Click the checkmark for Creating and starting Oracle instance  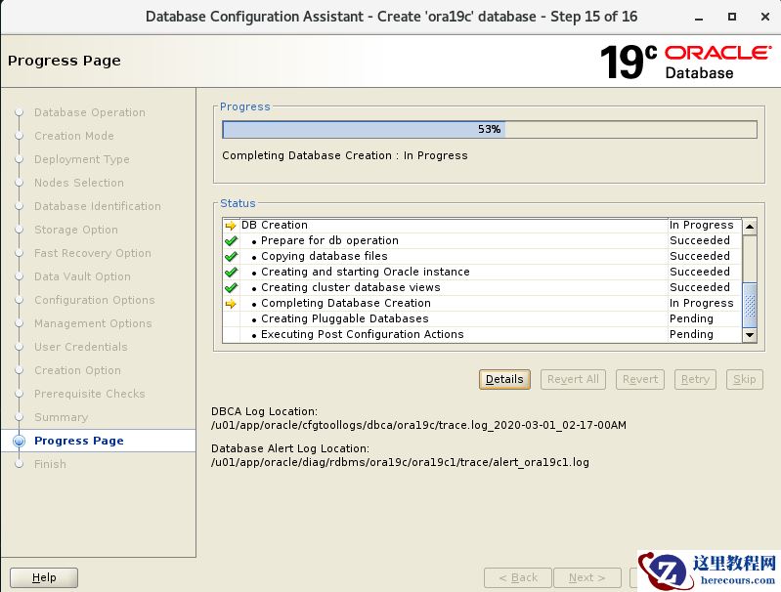[231, 272]
